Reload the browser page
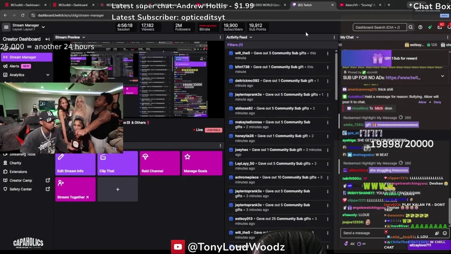This screenshot has width=451, height=254. (23, 15)
